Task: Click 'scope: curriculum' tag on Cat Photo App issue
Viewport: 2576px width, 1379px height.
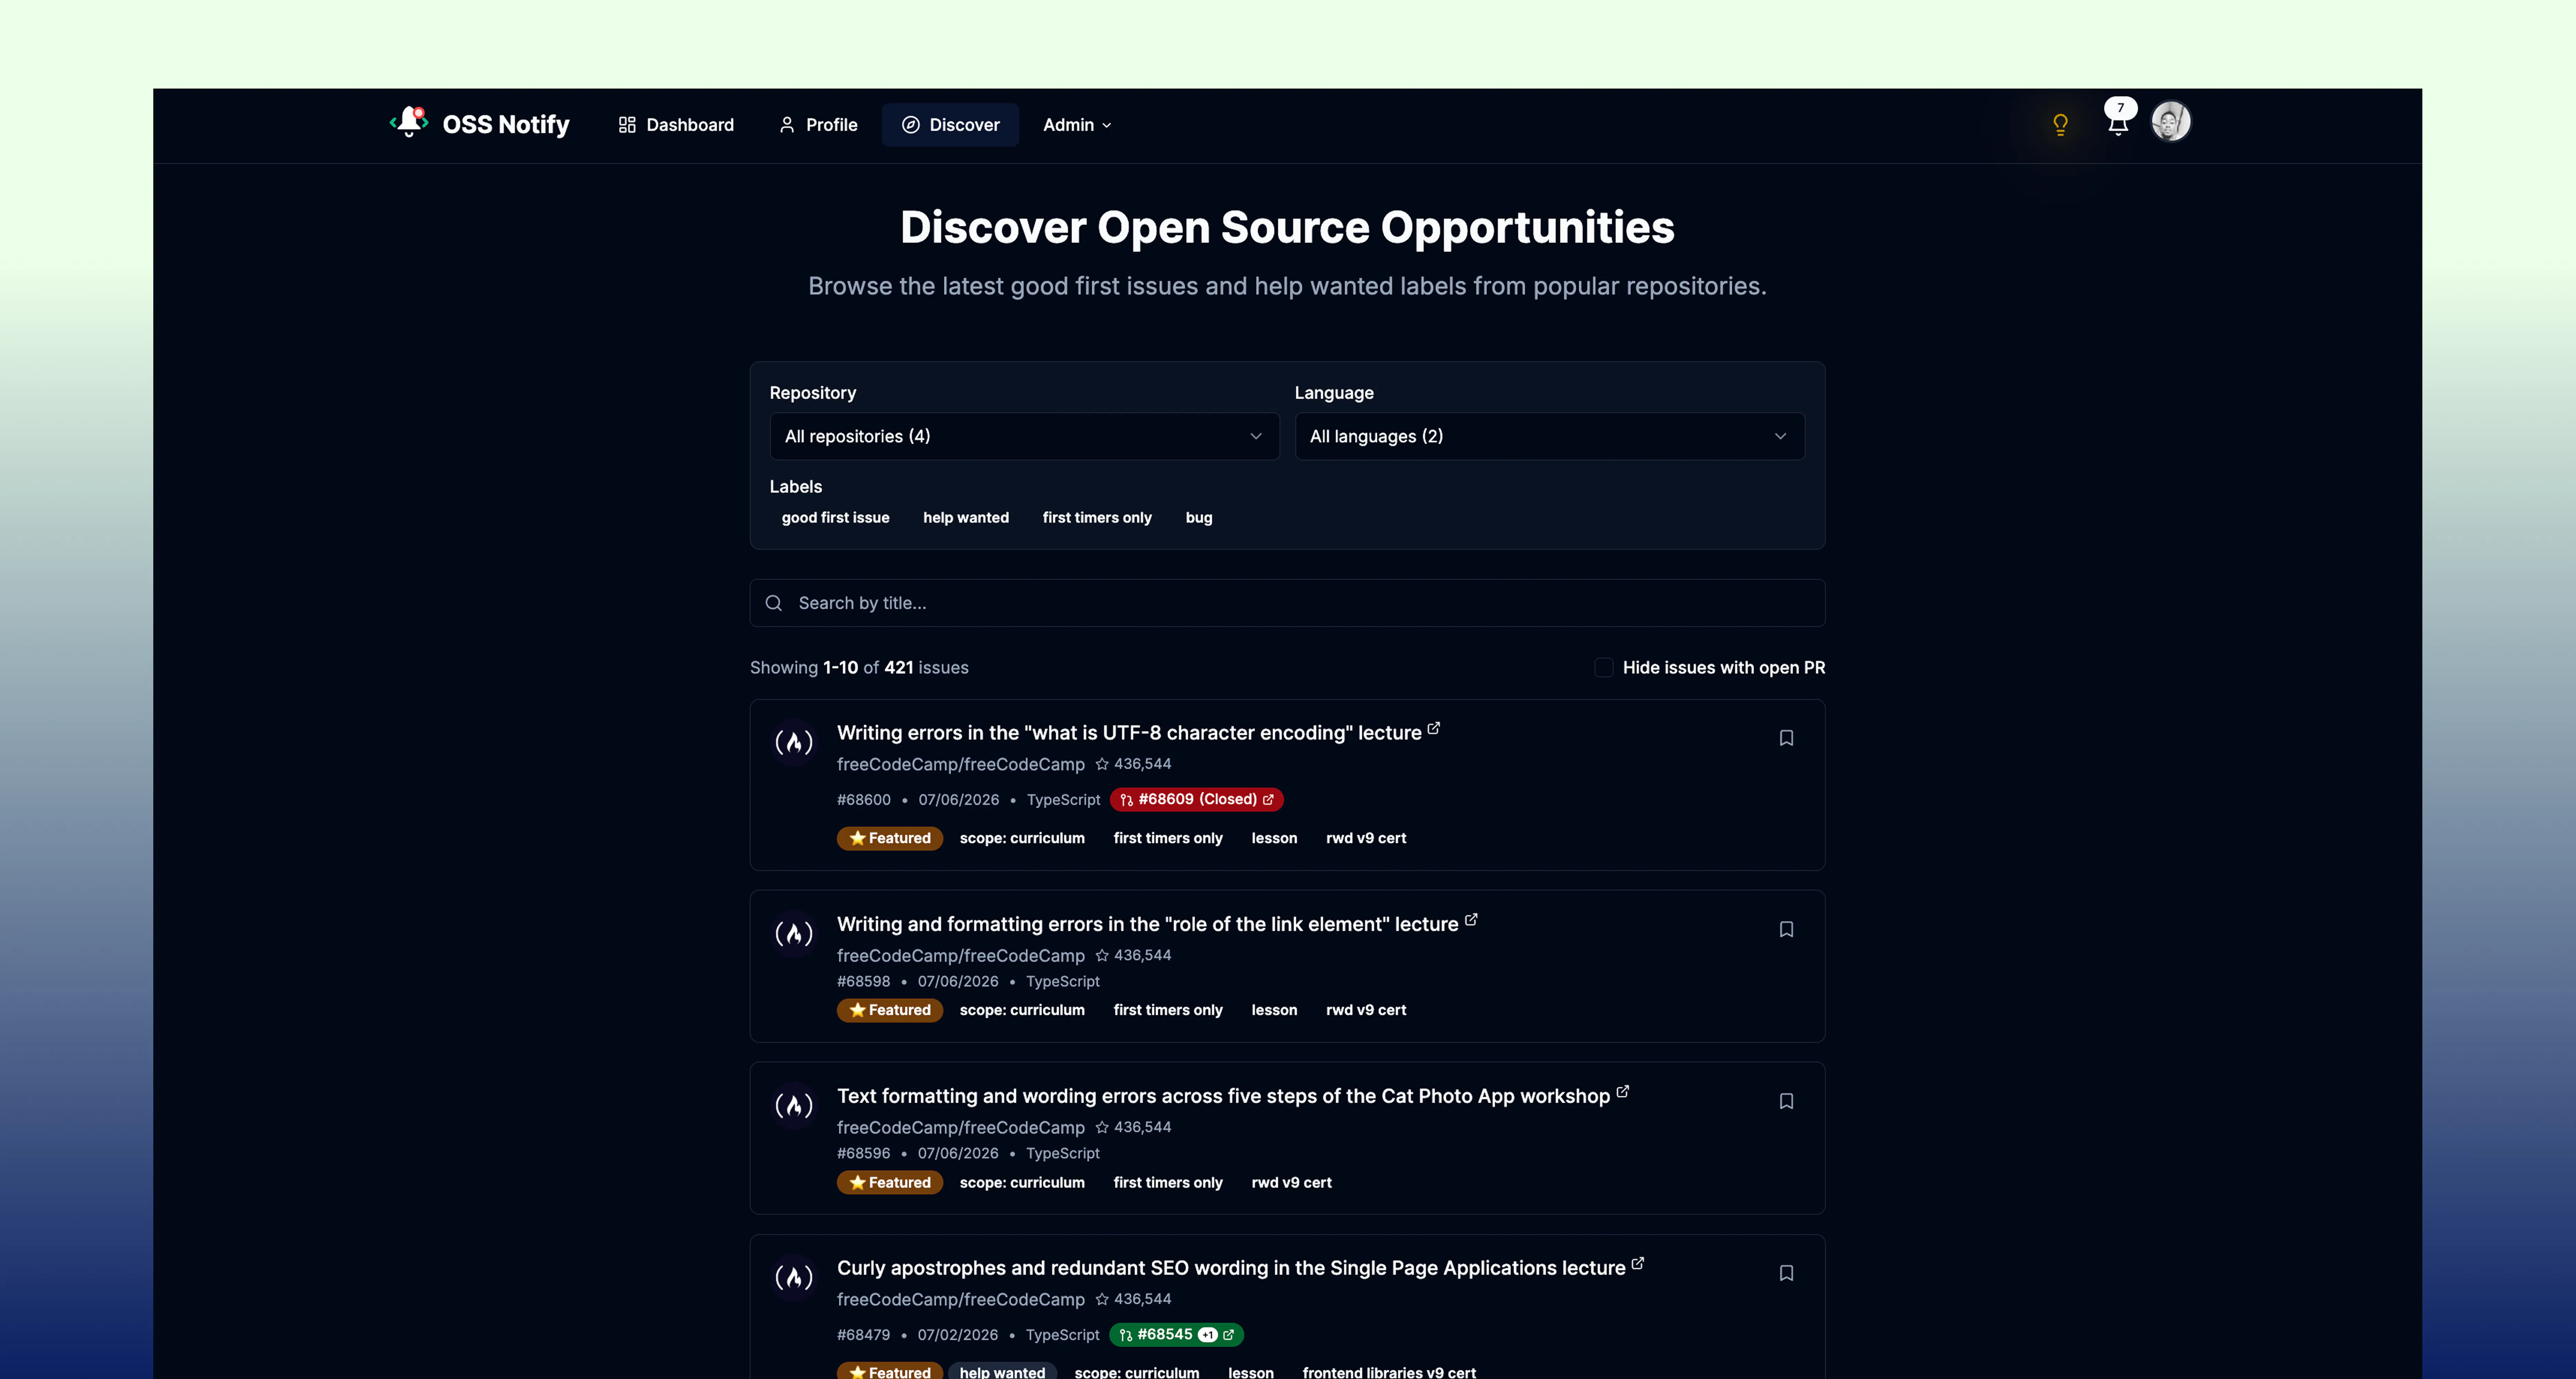Action: pyautogui.click(x=1022, y=1183)
